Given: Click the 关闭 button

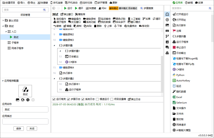Looking at the screenshot, I should pos(32,129).
